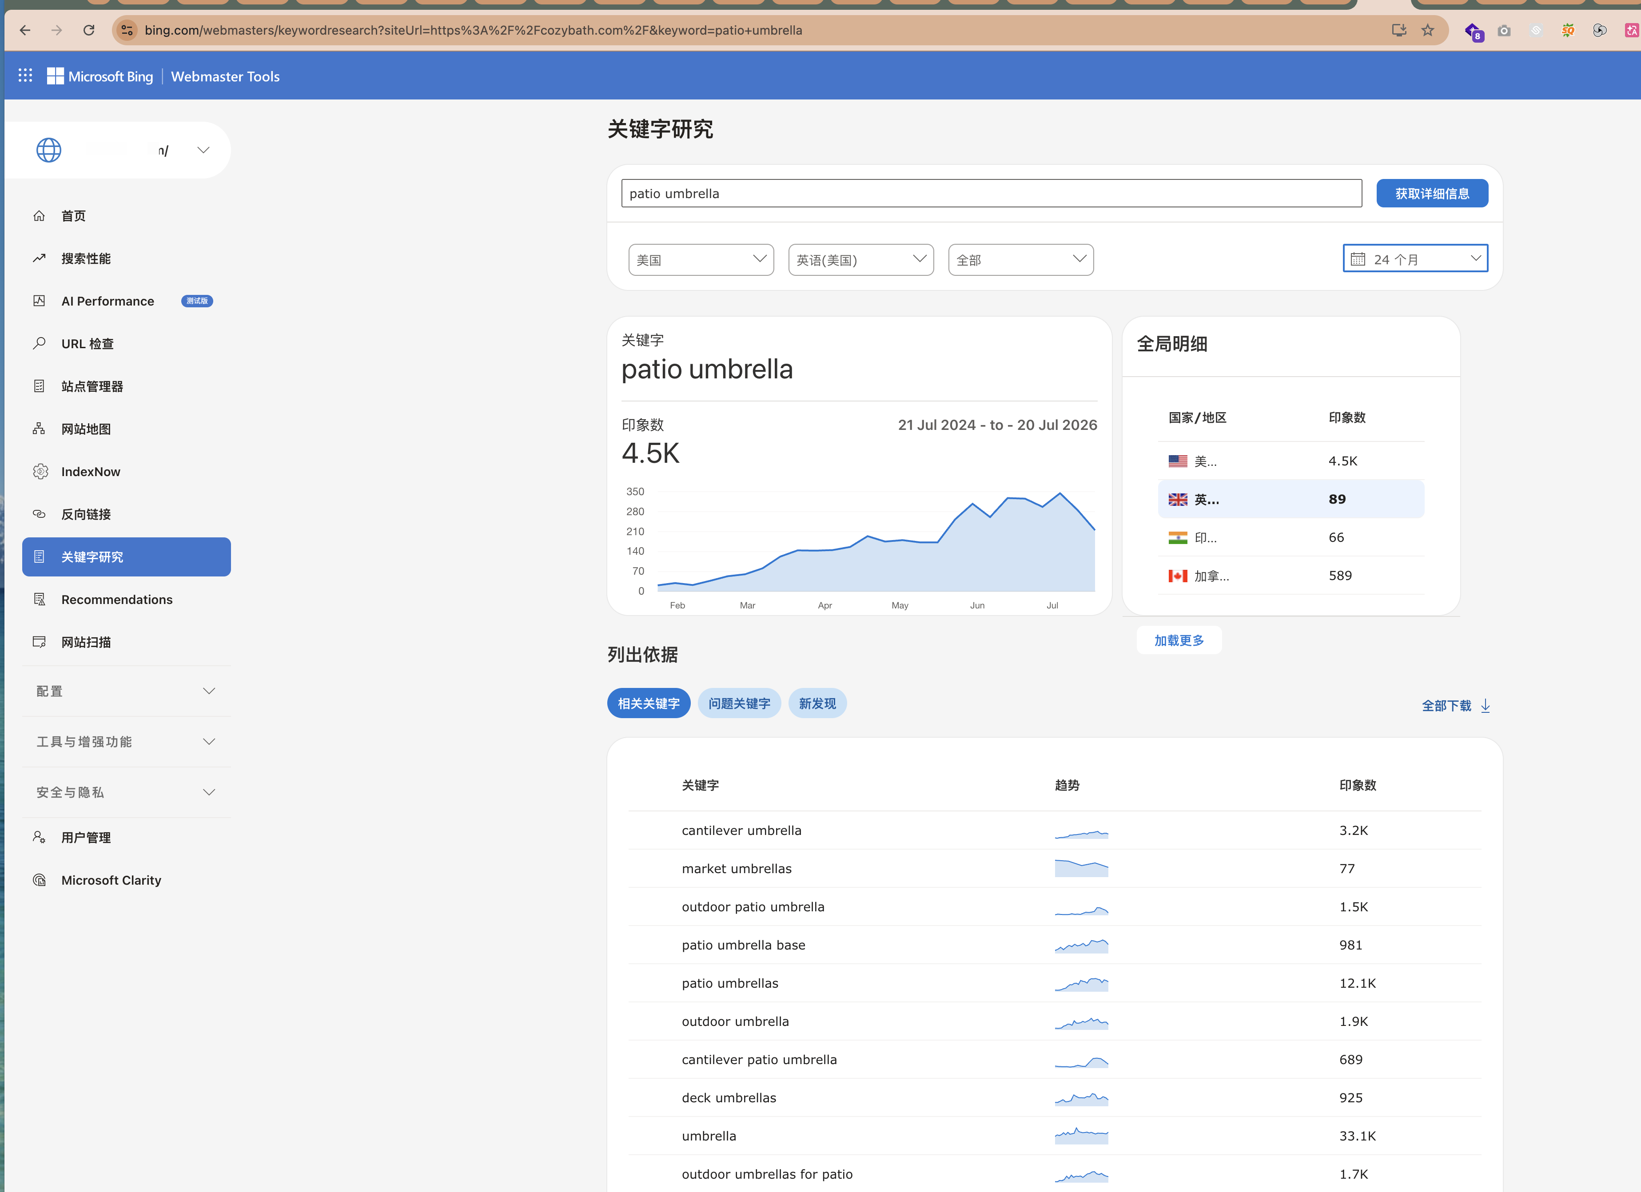This screenshot has width=1641, height=1192.
Task: Click the 网站地图 sitemap icon
Action: coord(39,429)
